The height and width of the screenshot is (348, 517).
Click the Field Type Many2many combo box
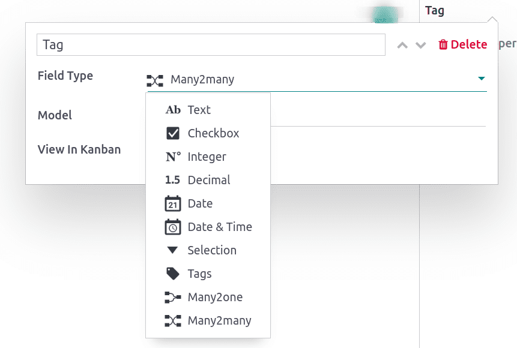[x=316, y=80]
